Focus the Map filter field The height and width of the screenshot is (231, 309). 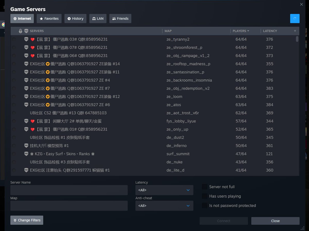[x=69, y=206]
